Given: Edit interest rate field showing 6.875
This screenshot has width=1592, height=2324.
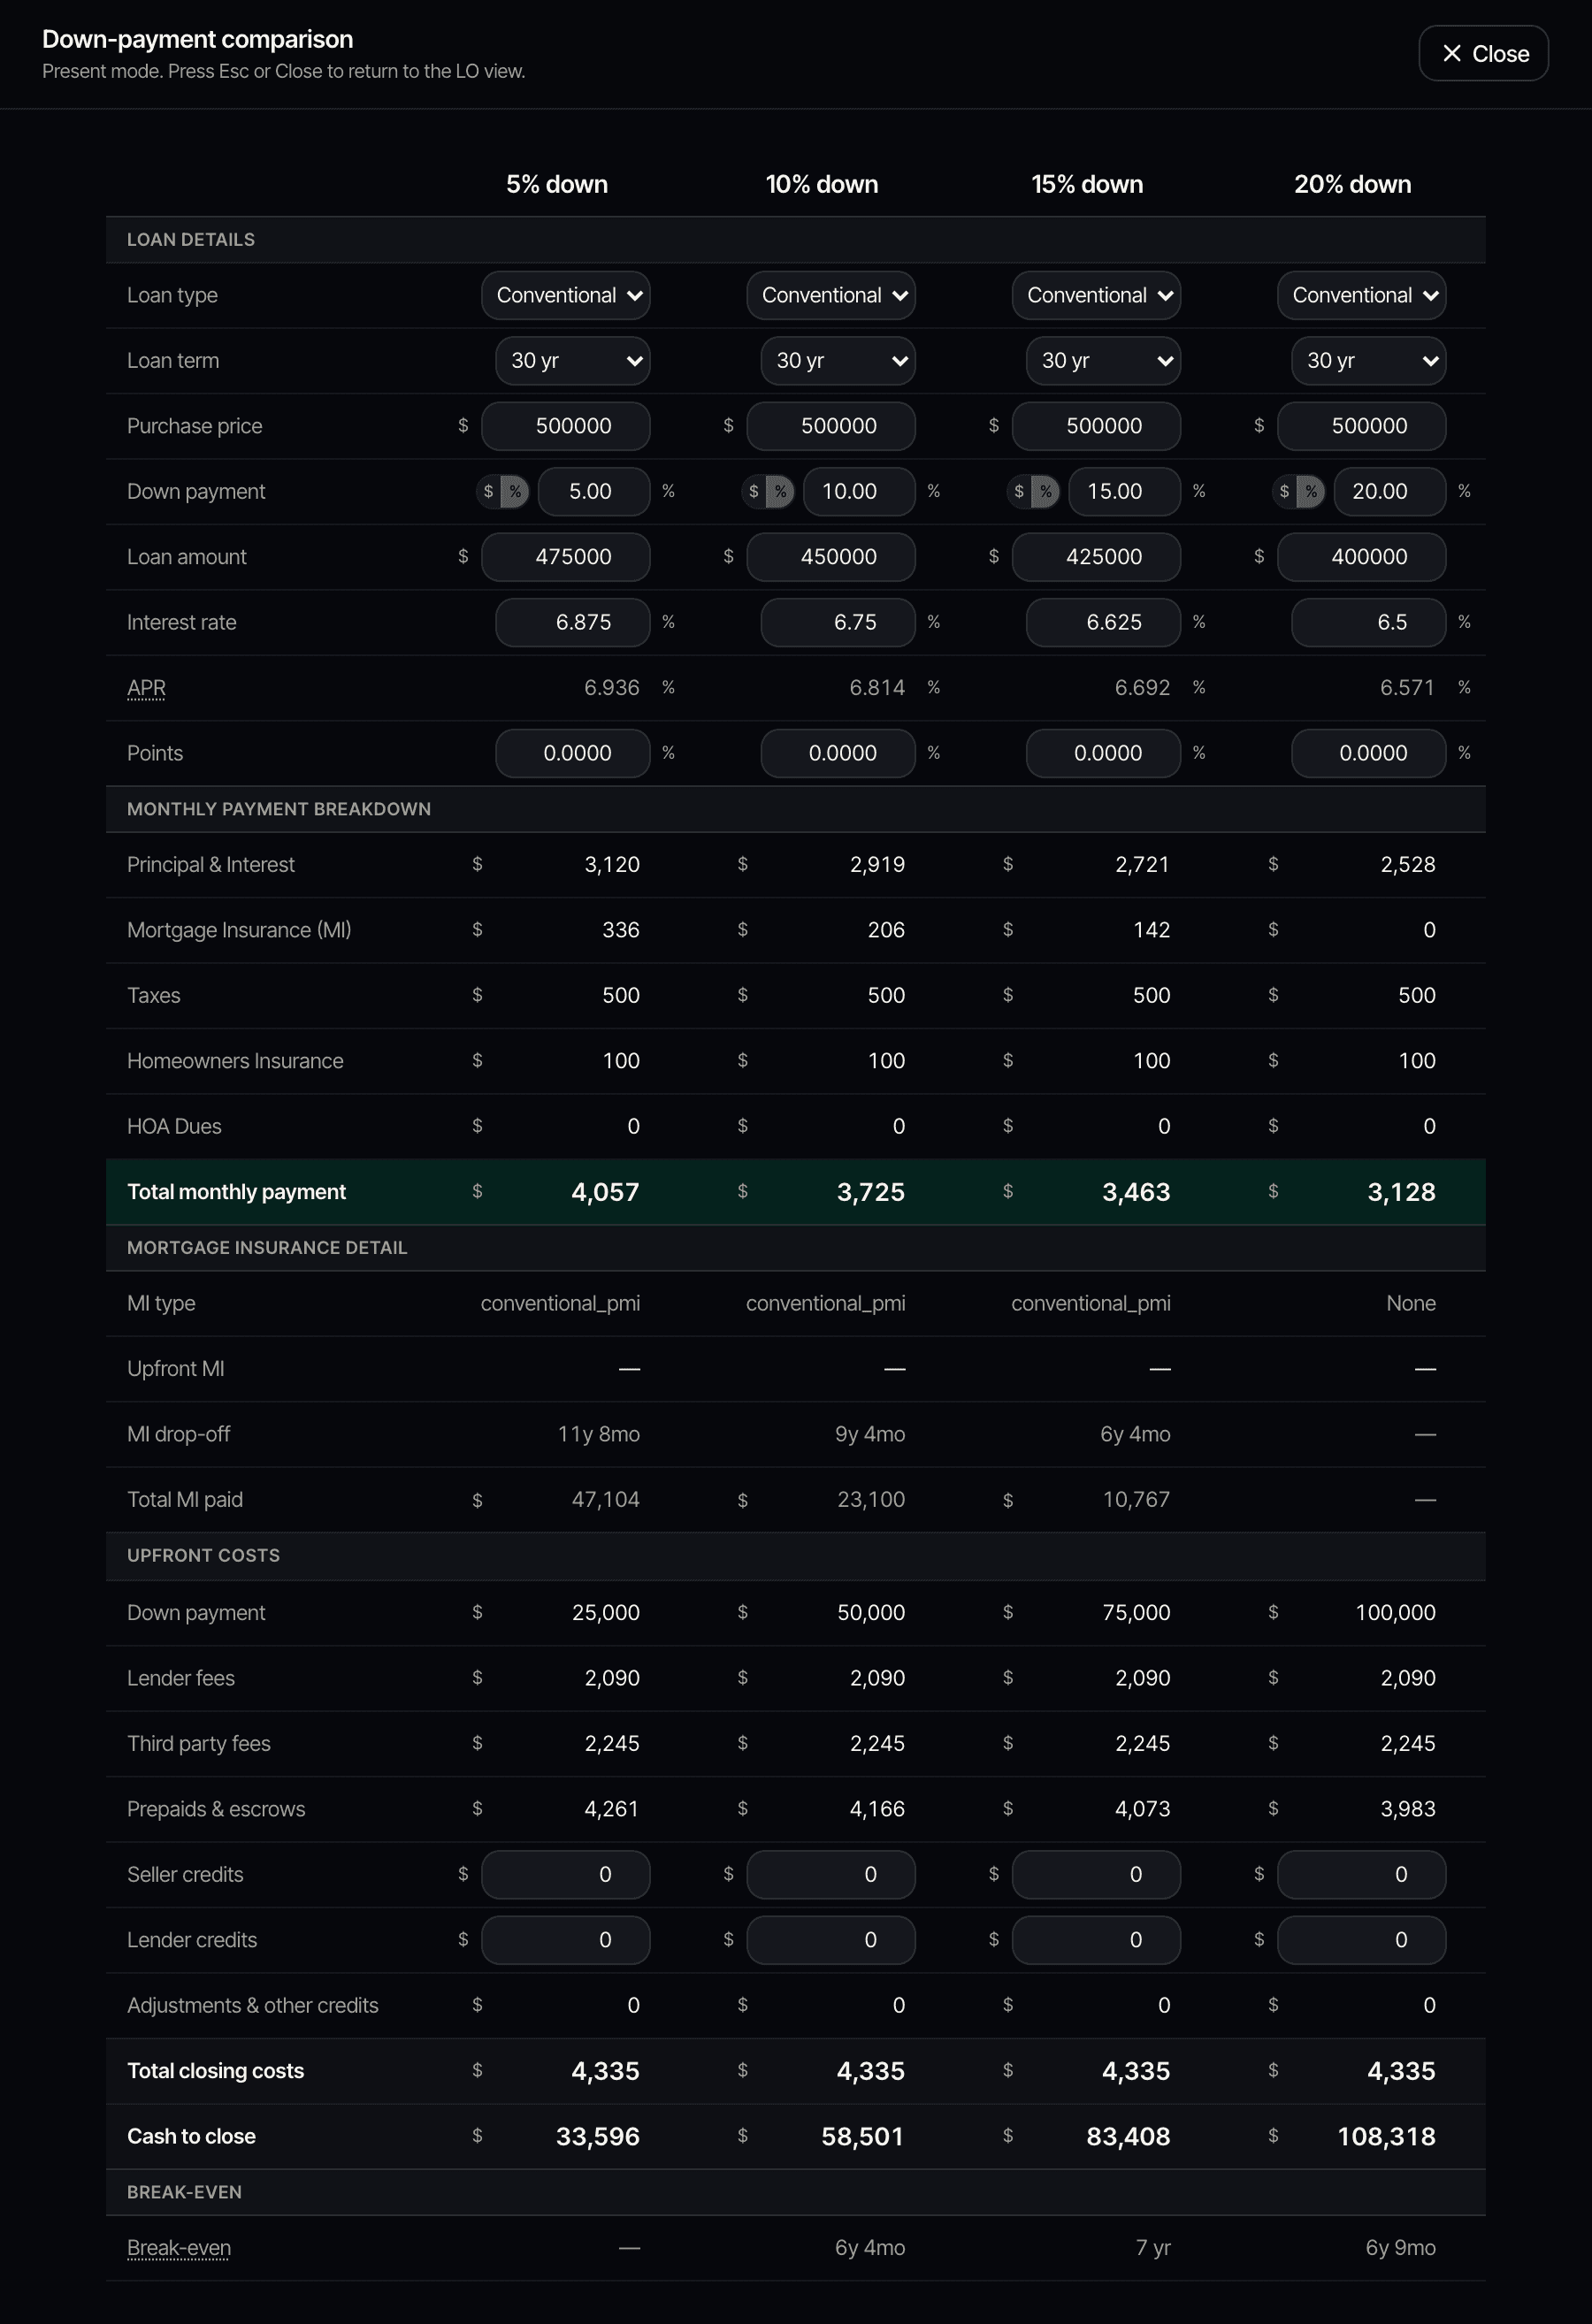Looking at the screenshot, I should point(573,622).
